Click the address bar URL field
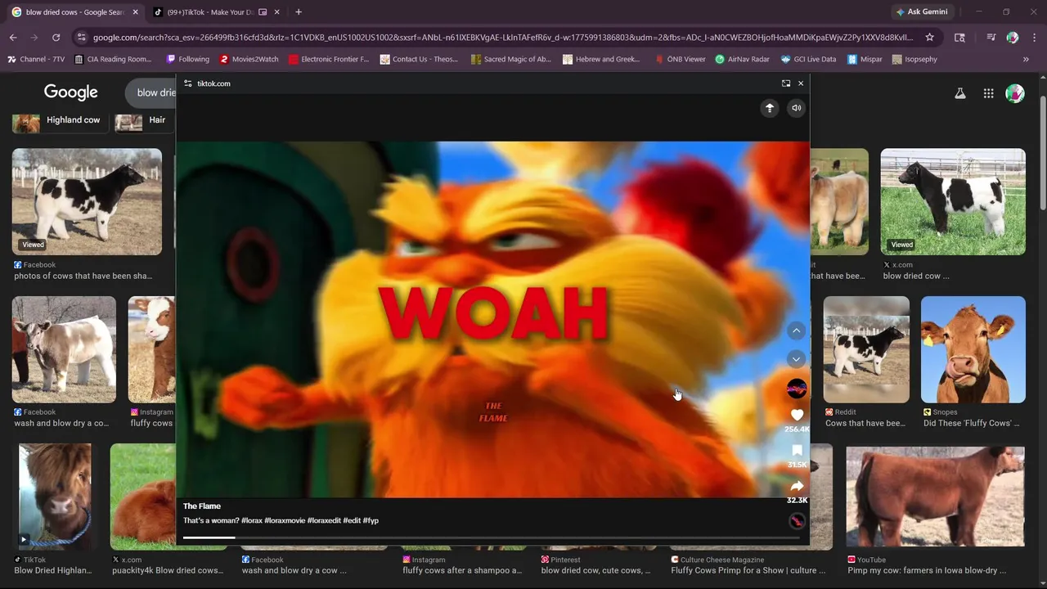The image size is (1047, 589). point(503,38)
